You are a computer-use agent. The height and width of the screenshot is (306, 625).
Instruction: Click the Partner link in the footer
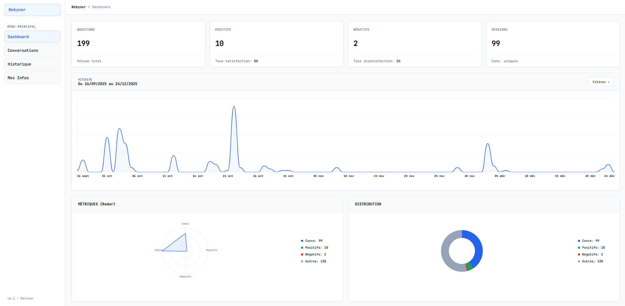click(x=27, y=298)
